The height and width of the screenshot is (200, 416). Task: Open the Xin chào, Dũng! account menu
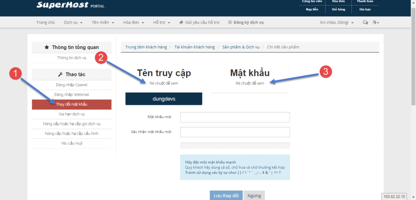(337, 23)
